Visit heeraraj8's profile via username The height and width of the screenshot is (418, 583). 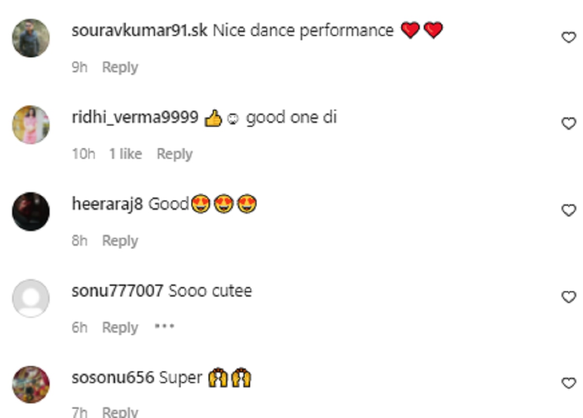(107, 204)
